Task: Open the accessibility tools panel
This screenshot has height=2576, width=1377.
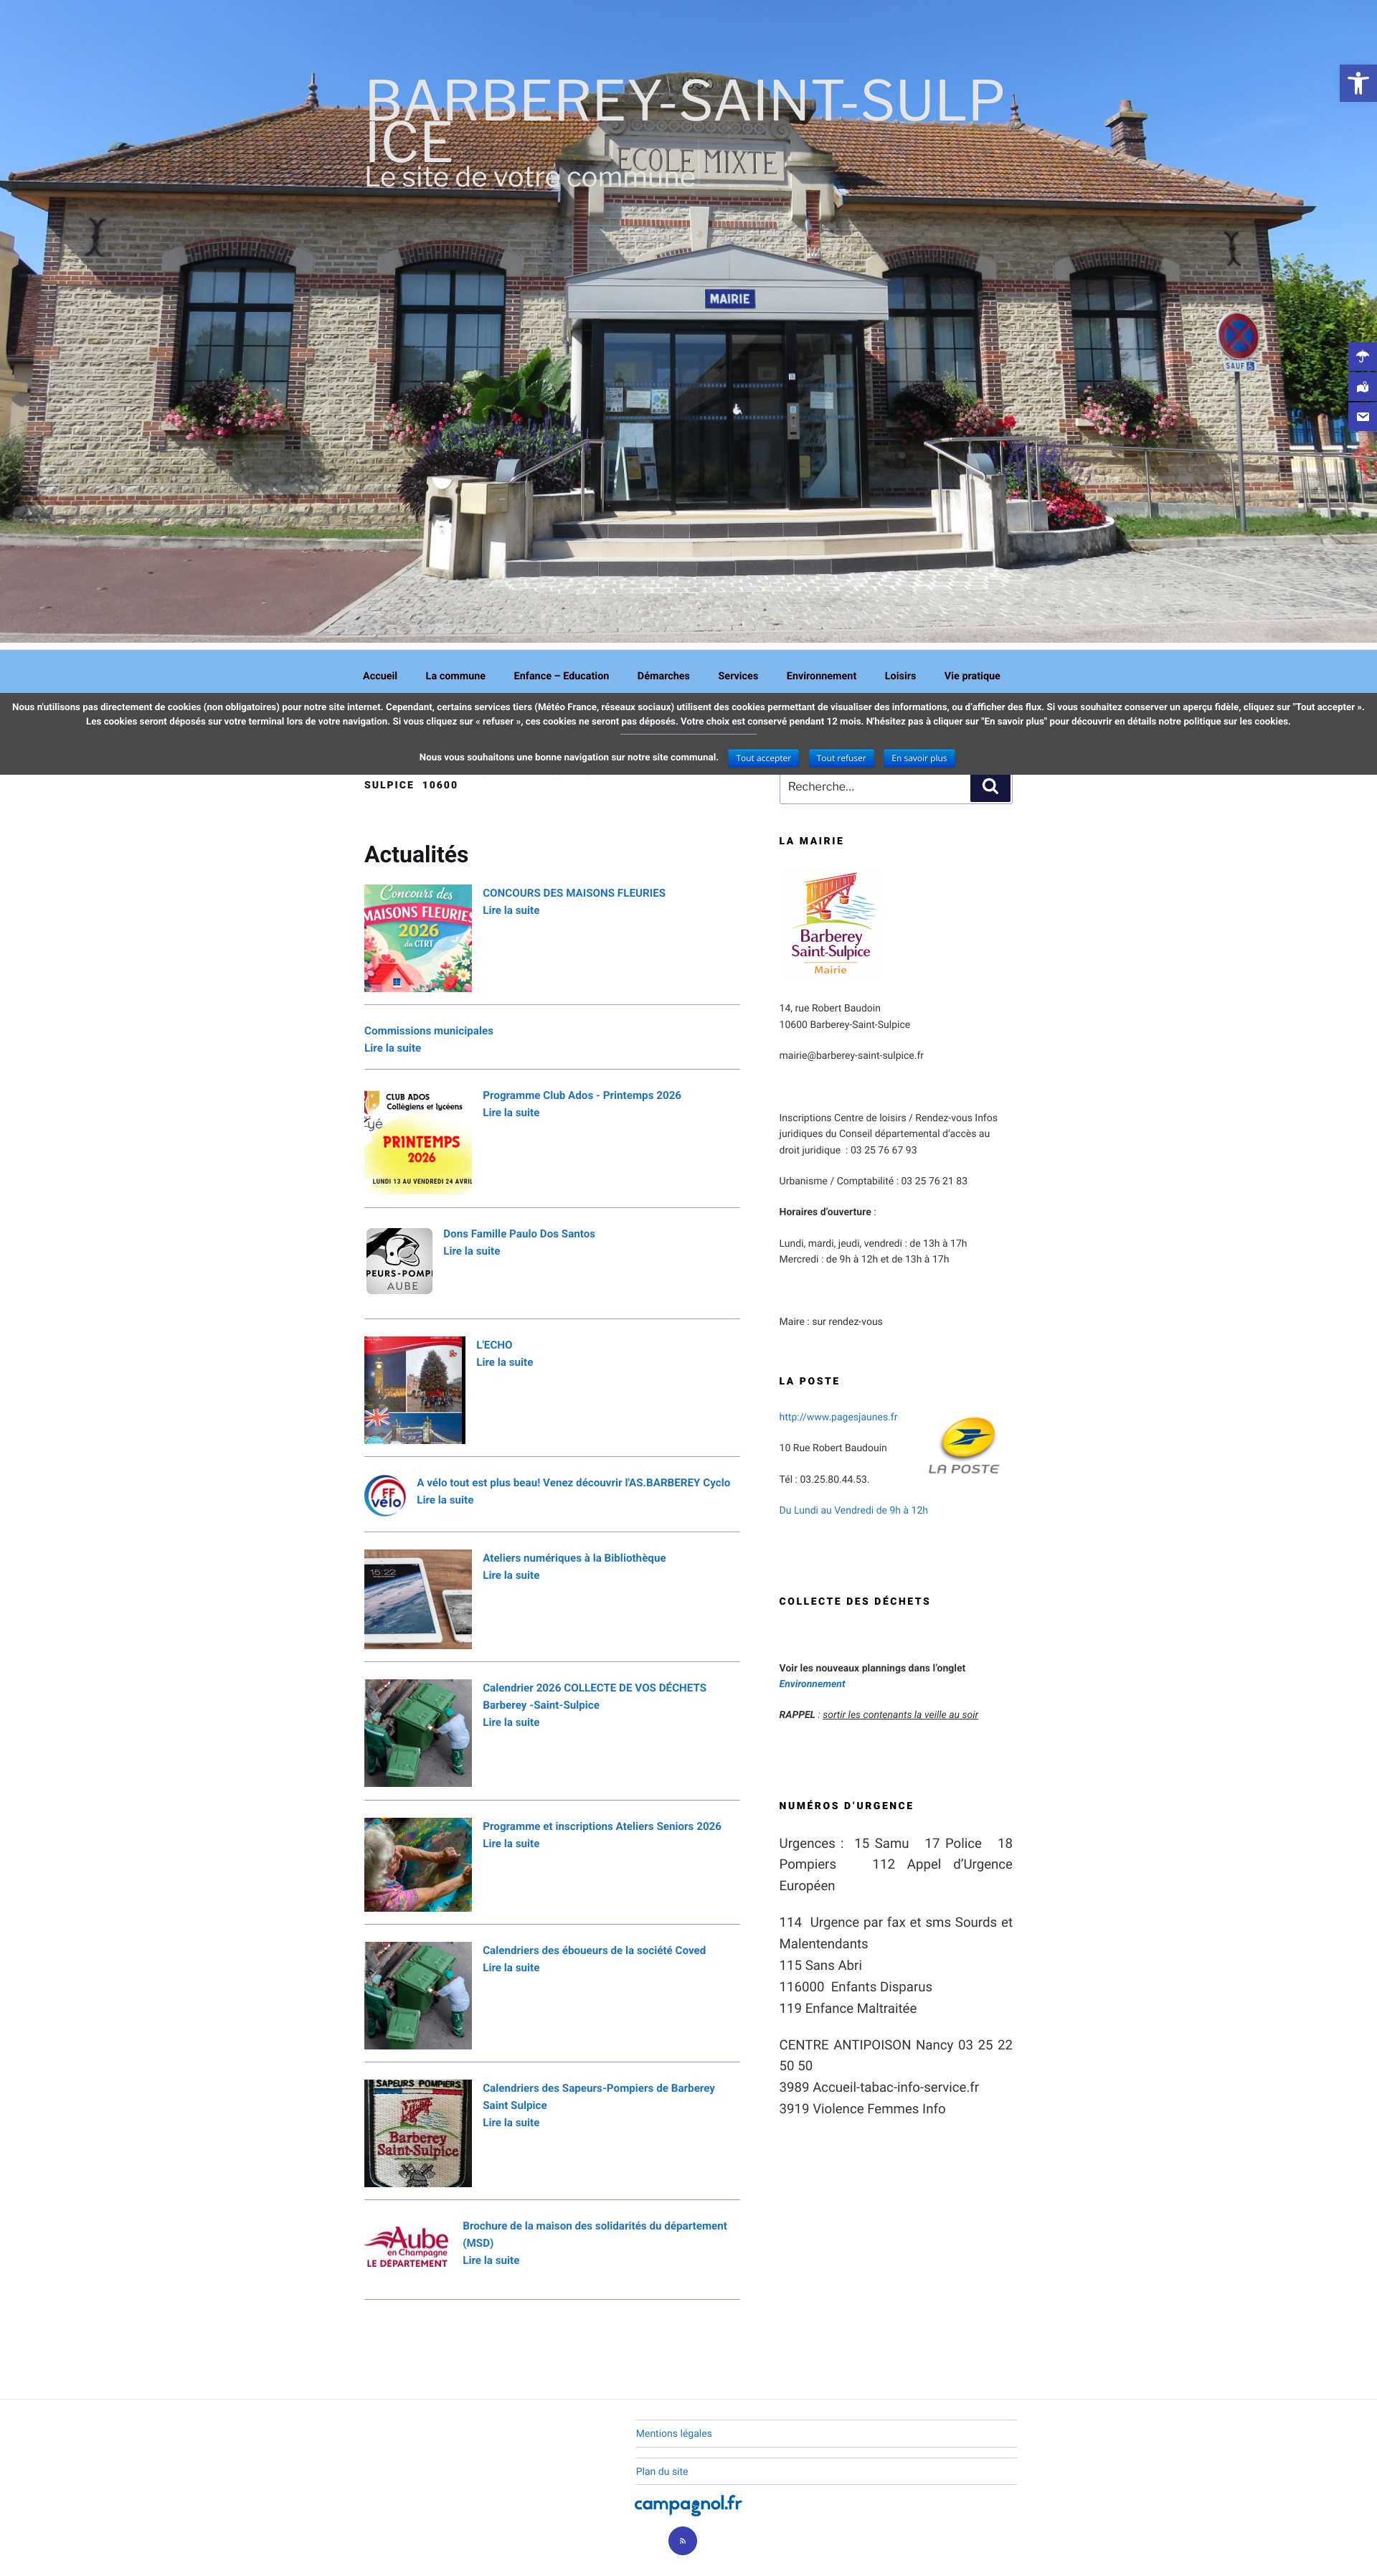Action: (x=1357, y=83)
